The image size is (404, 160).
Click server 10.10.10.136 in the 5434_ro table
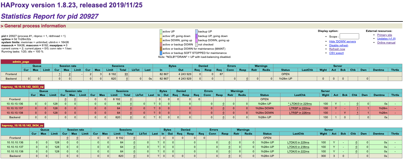click(x=15, y=142)
